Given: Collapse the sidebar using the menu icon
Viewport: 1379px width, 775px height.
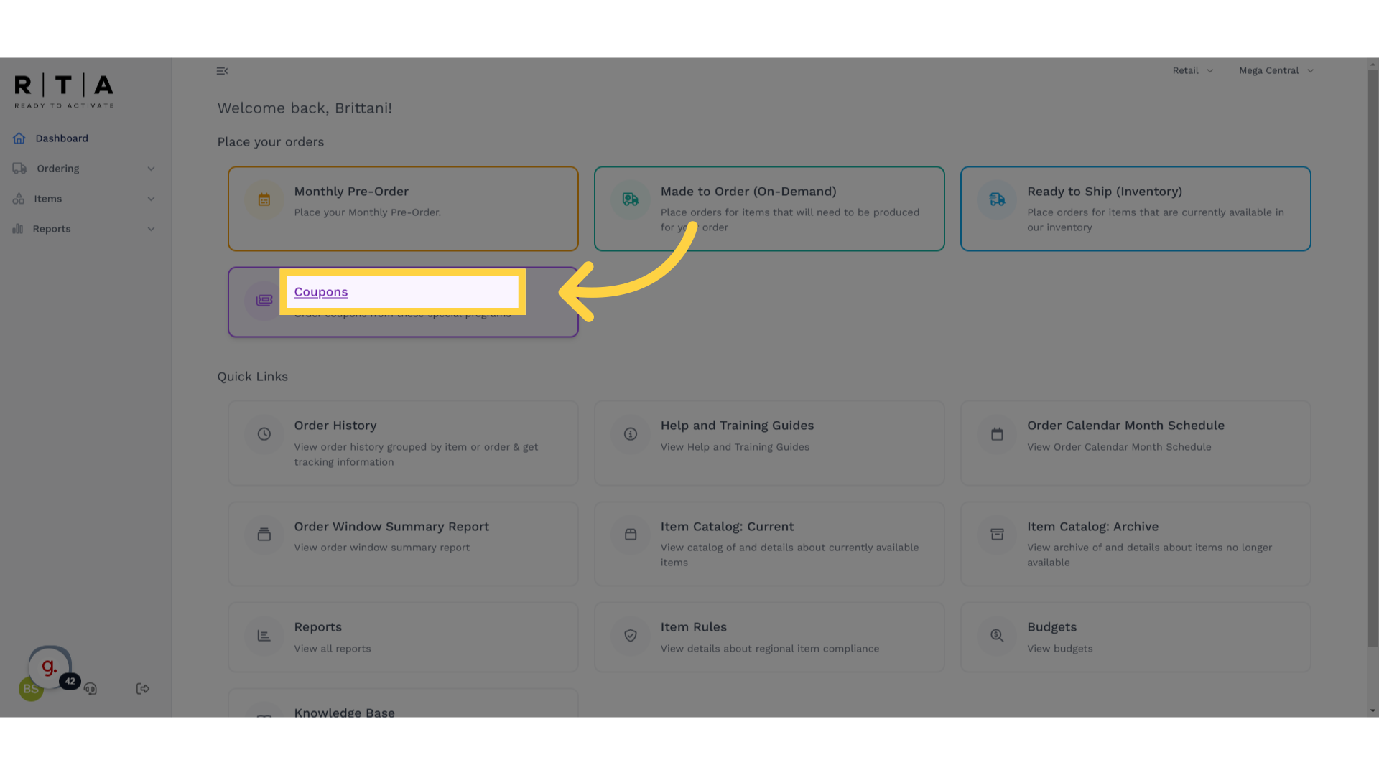Looking at the screenshot, I should click(x=222, y=71).
